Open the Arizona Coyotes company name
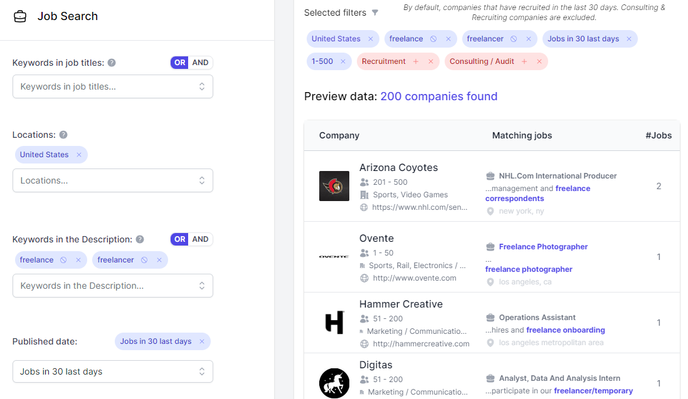Viewport: 688px width, 399px height. [x=398, y=167]
